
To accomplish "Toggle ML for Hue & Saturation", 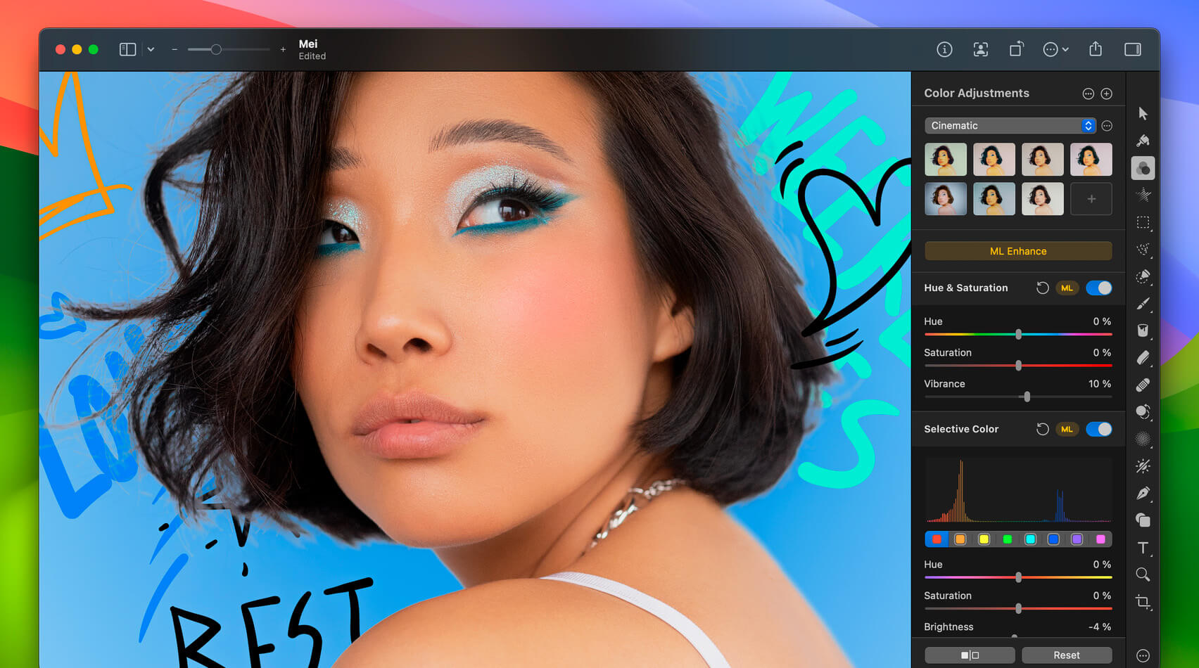I will click(1067, 288).
